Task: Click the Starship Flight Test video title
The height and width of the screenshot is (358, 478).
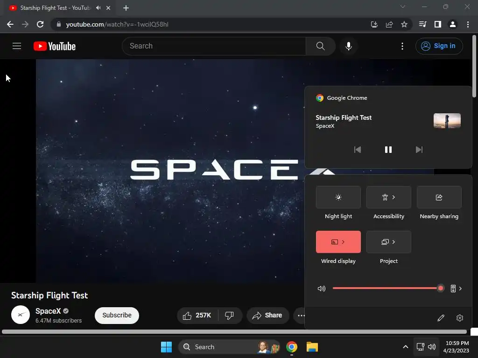Action: pyautogui.click(x=49, y=295)
